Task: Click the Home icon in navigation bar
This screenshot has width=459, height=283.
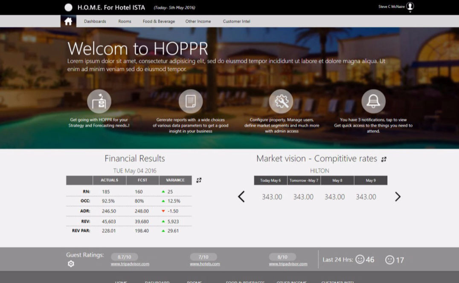Action: coord(68,21)
